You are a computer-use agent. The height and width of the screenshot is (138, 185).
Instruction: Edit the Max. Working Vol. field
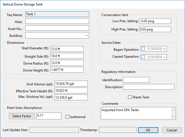[x=71, y=98]
